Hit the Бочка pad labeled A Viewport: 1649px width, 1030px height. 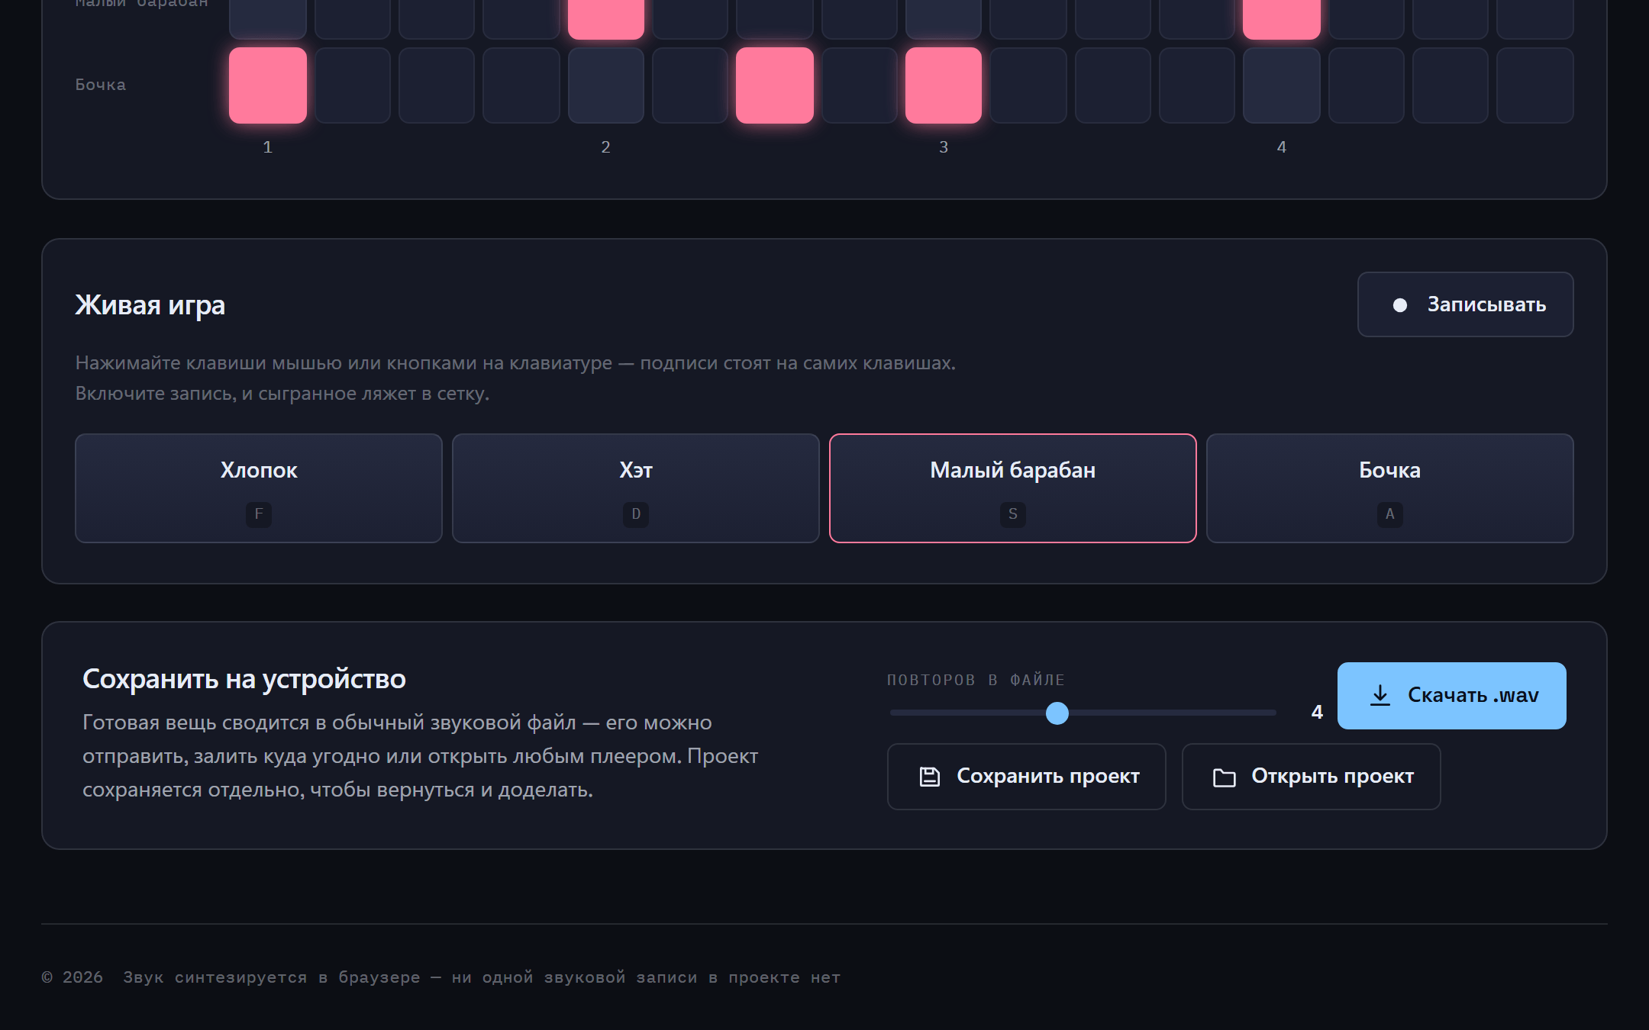pyautogui.click(x=1390, y=488)
